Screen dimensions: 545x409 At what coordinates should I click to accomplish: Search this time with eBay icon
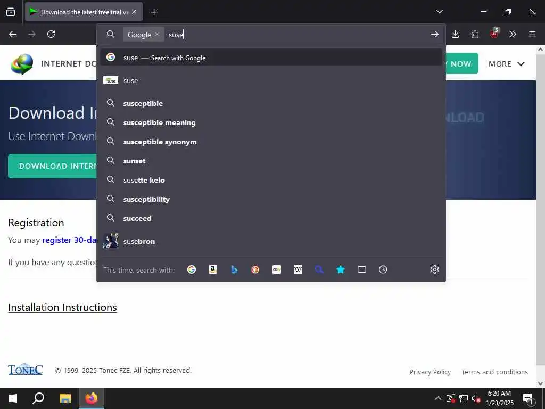(277, 269)
